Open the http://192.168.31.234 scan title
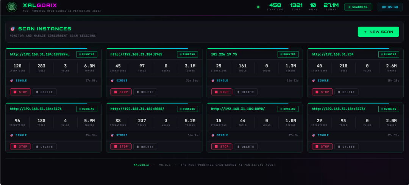The height and width of the screenshot is (185, 409). pyautogui.click(x=333, y=54)
